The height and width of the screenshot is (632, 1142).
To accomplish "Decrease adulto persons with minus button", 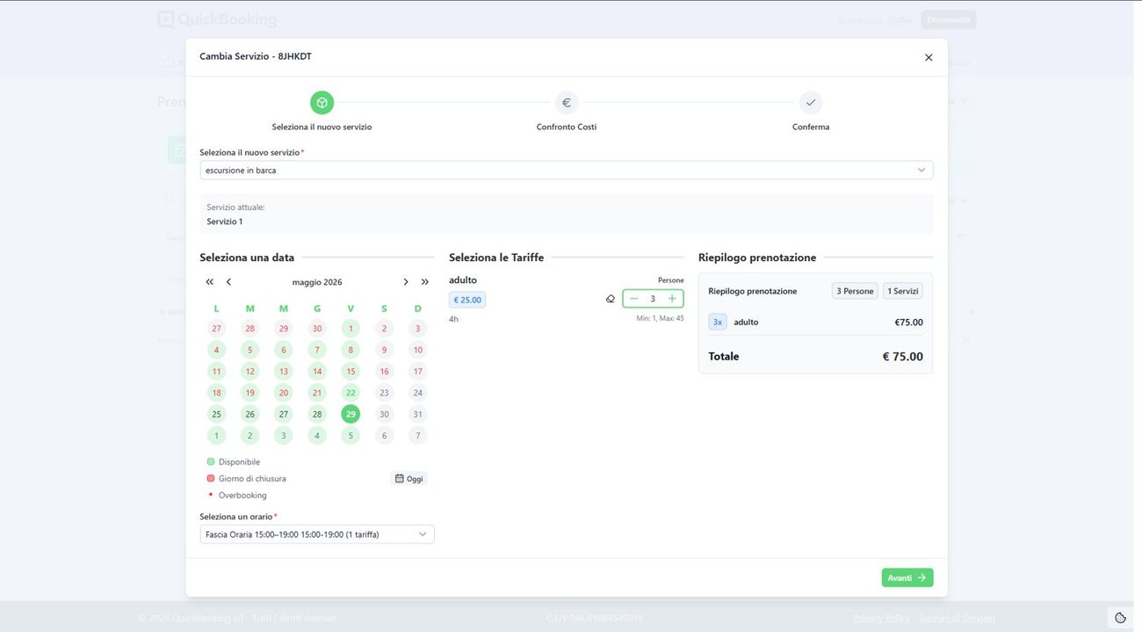I will [x=634, y=299].
